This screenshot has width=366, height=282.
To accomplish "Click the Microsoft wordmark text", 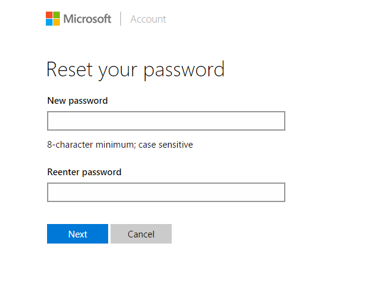I will click(87, 19).
